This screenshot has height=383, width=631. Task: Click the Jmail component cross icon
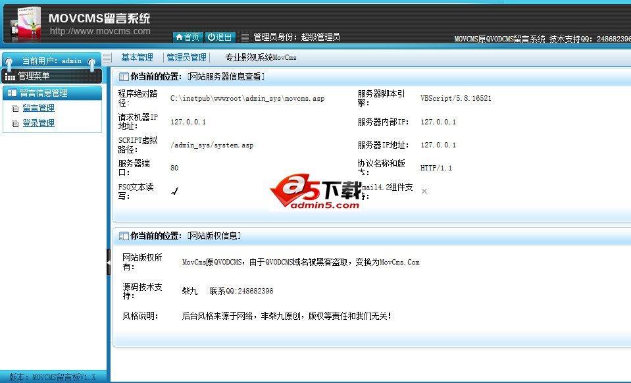tap(424, 191)
